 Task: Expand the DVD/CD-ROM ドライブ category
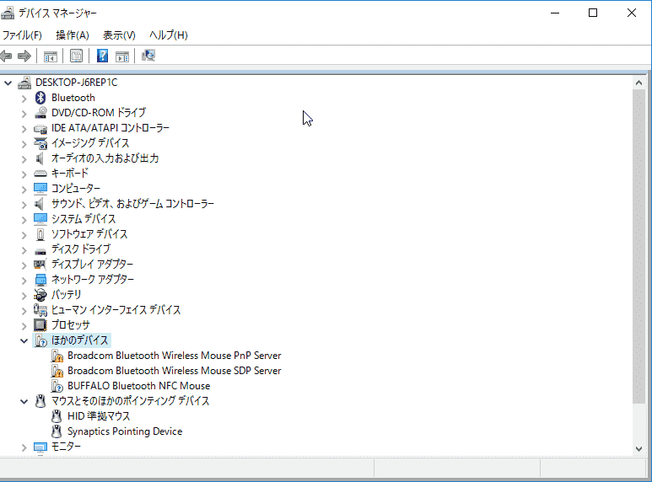tap(24, 114)
